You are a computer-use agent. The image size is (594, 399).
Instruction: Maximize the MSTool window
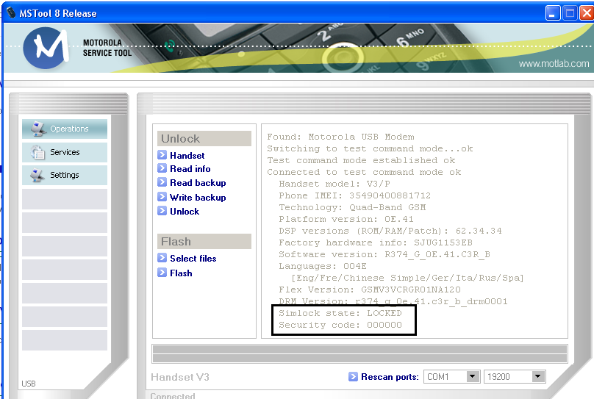(x=570, y=13)
